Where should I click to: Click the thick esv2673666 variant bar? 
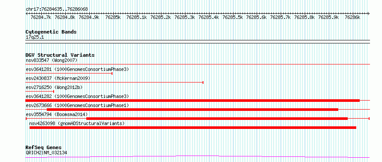[x=192, y=110]
